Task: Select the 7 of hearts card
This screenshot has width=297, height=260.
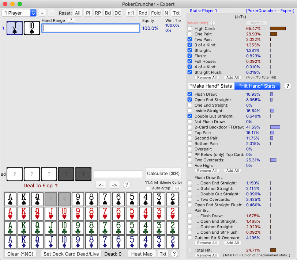Action: tap(105, 214)
